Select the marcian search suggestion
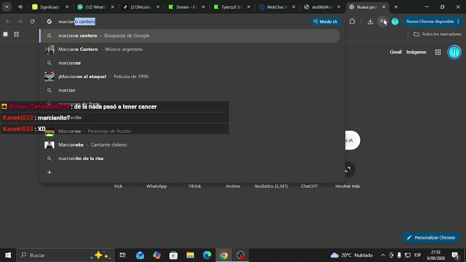The width and height of the screenshot is (466, 262). point(189,90)
